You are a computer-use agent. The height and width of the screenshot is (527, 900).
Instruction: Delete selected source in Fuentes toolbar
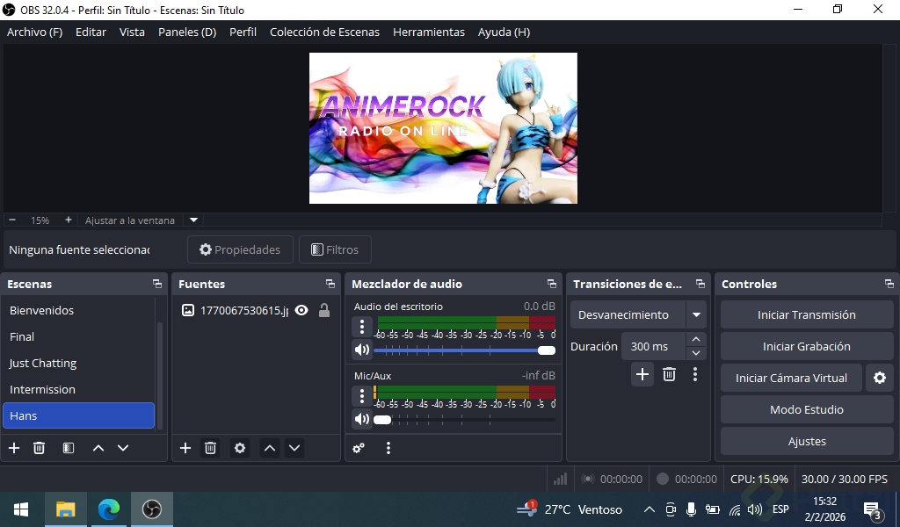tap(211, 448)
